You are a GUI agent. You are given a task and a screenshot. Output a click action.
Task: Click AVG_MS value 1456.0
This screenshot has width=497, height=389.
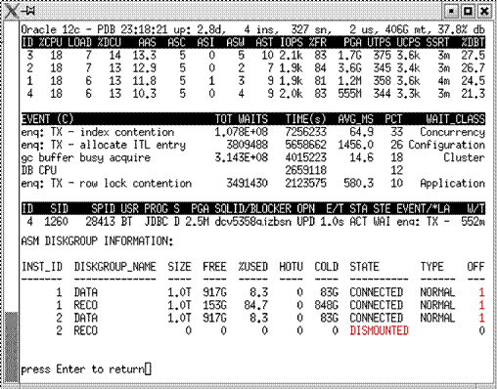click(355, 145)
